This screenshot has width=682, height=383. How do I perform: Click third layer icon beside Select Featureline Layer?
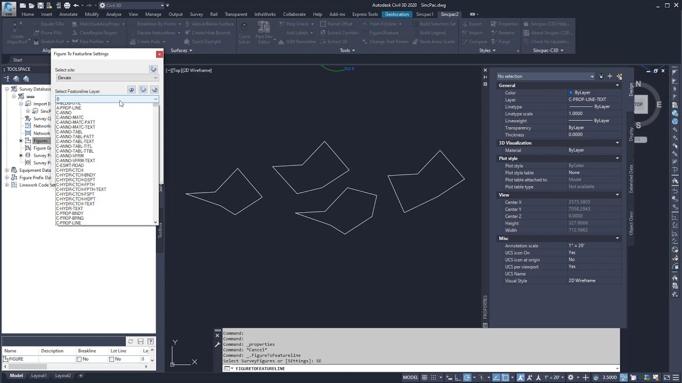[155, 89]
